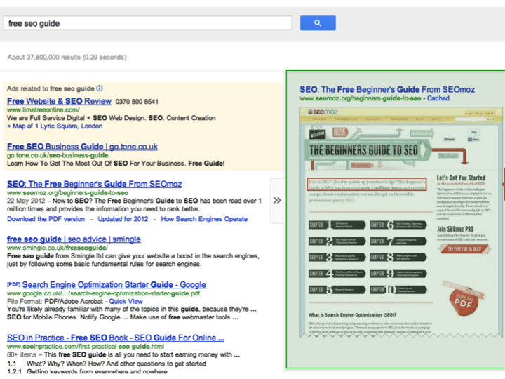Open the Cached link in preview panel
The width and height of the screenshot is (505, 379).
438,99
